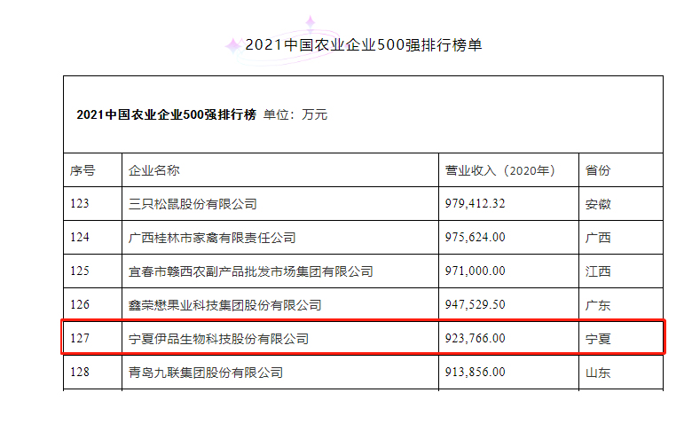Image resolution: width=692 pixels, height=424 pixels.
Task: Click 青岛九联集团股份有限公司 in the last row
Action: point(206,373)
